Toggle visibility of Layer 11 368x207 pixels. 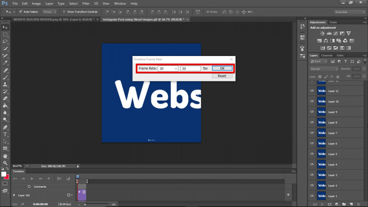pyautogui.click(x=311, y=91)
